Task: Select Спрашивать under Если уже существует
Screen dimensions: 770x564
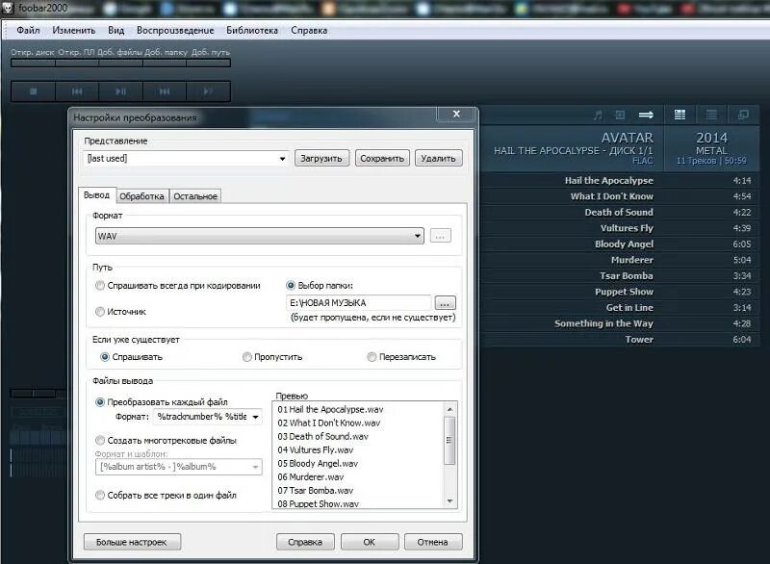Action: (105, 357)
